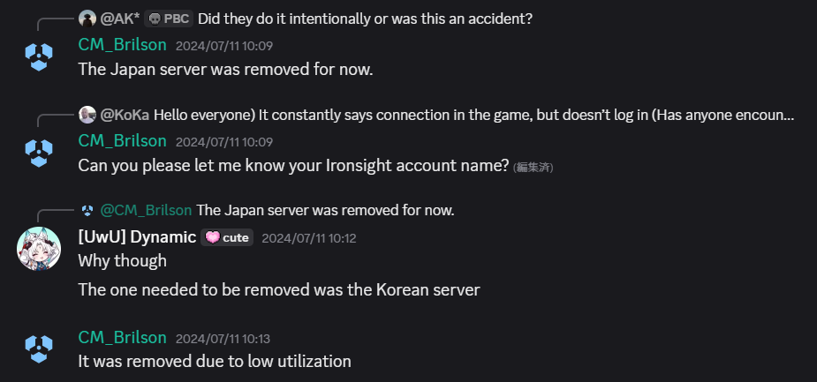Open the @CM_Brilson mention in the reply
The width and height of the screenshot is (817, 382).
coord(146,210)
